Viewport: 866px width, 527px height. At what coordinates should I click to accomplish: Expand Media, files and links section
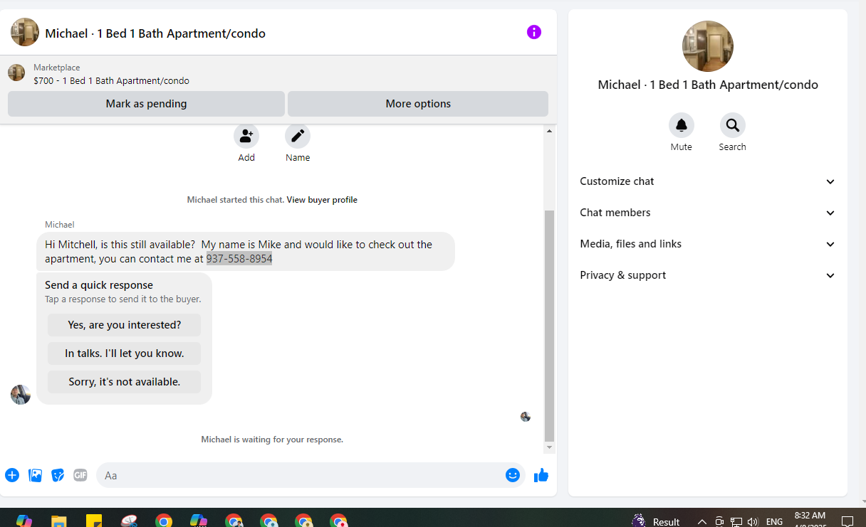tap(708, 244)
